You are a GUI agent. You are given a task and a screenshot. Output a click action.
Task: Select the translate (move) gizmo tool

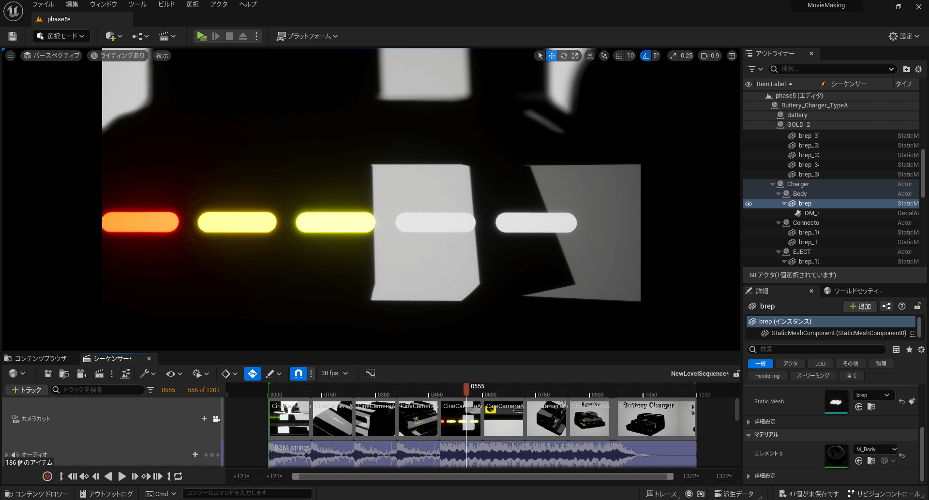[x=552, y=56]
